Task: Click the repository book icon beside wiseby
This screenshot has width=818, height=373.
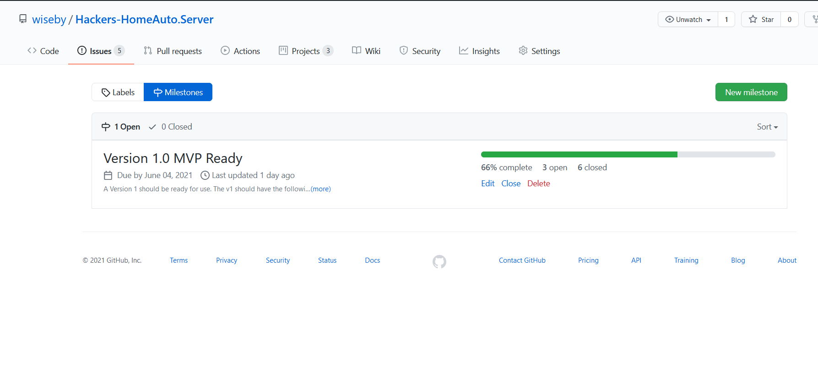Action: 23,19
